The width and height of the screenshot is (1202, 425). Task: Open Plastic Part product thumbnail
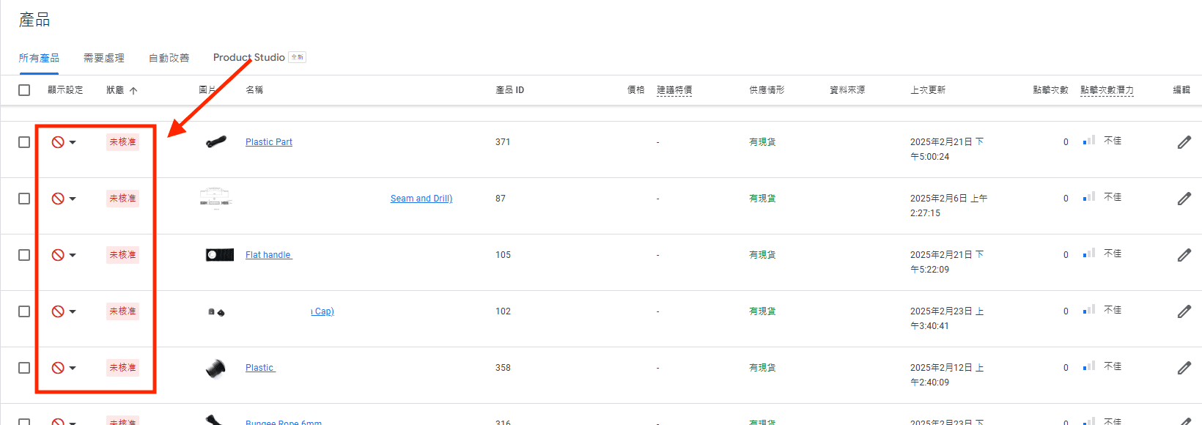(x=216, y=141)
